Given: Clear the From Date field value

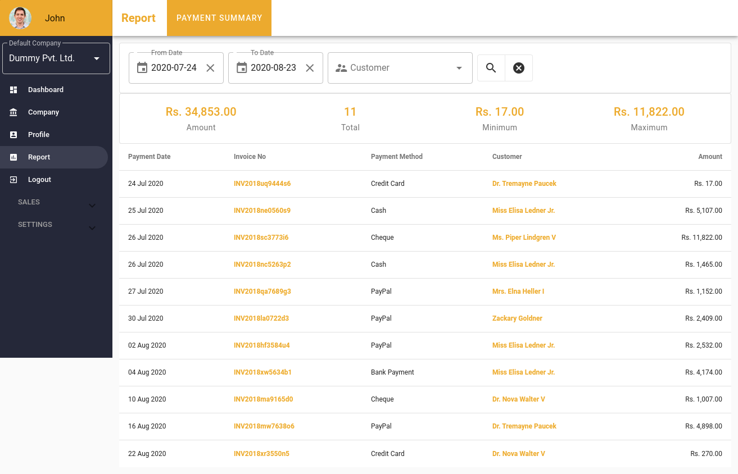Looking at the screenshot, I should (210, 68).
